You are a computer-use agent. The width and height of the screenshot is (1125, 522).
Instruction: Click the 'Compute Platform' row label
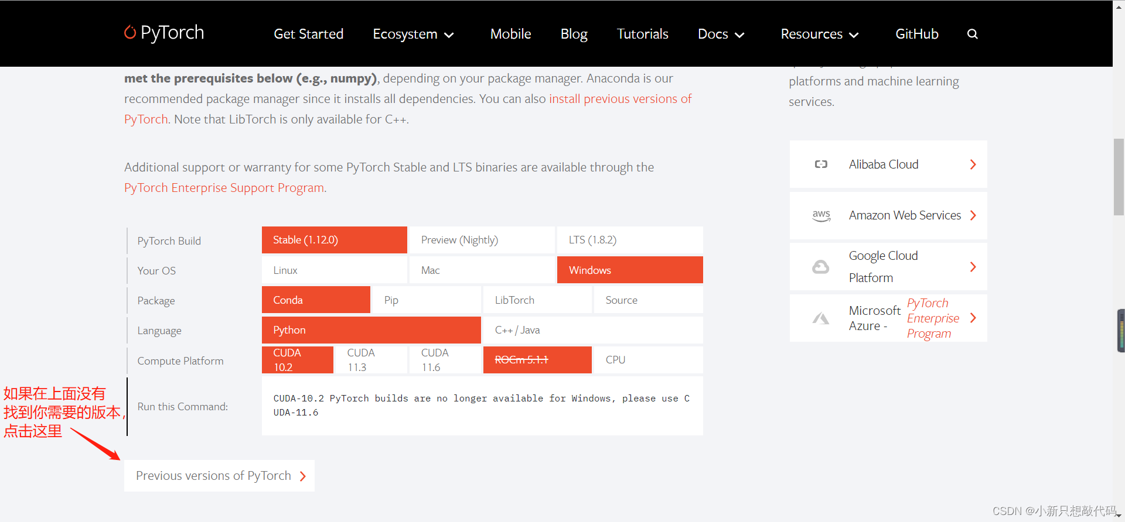click(180, 361)
